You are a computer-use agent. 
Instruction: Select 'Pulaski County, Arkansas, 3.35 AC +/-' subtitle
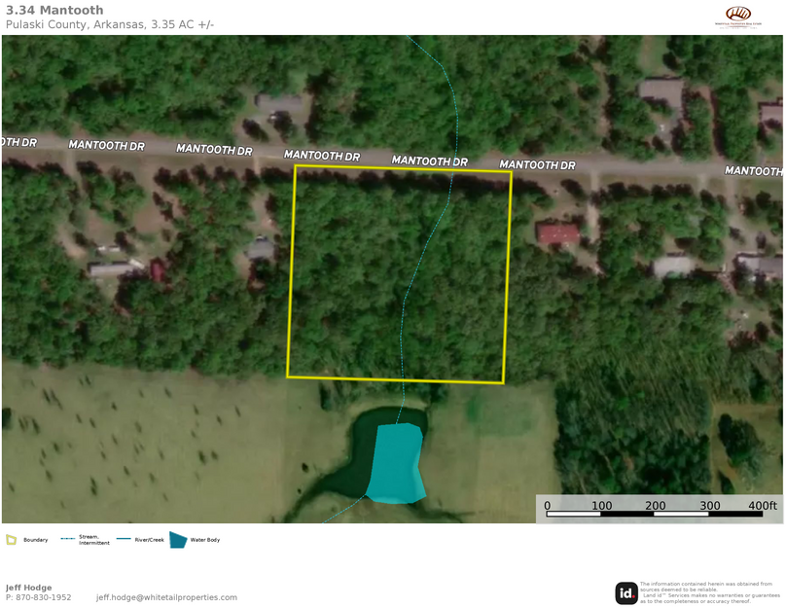110,24
